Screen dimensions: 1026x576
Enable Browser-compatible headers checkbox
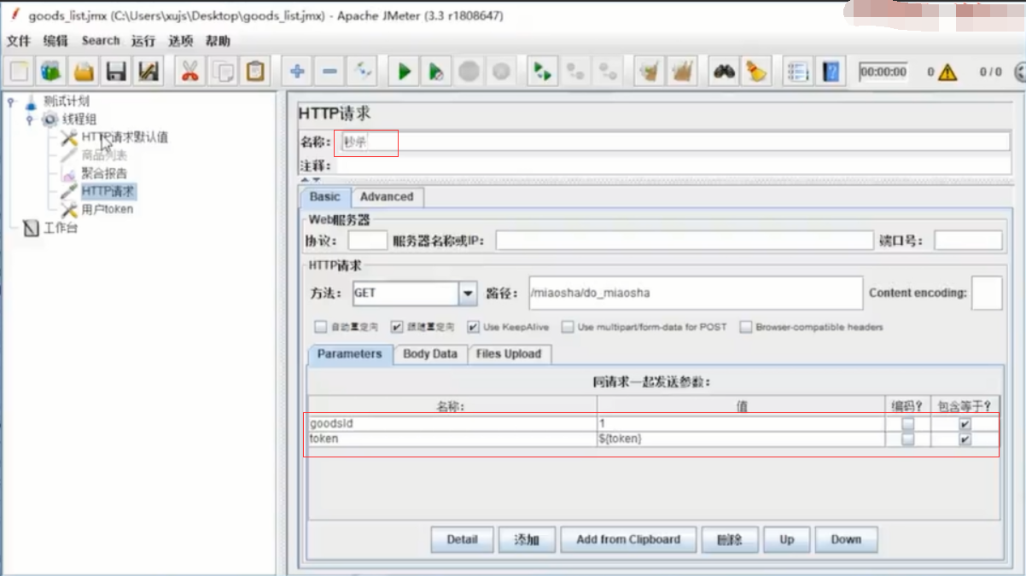746,327
